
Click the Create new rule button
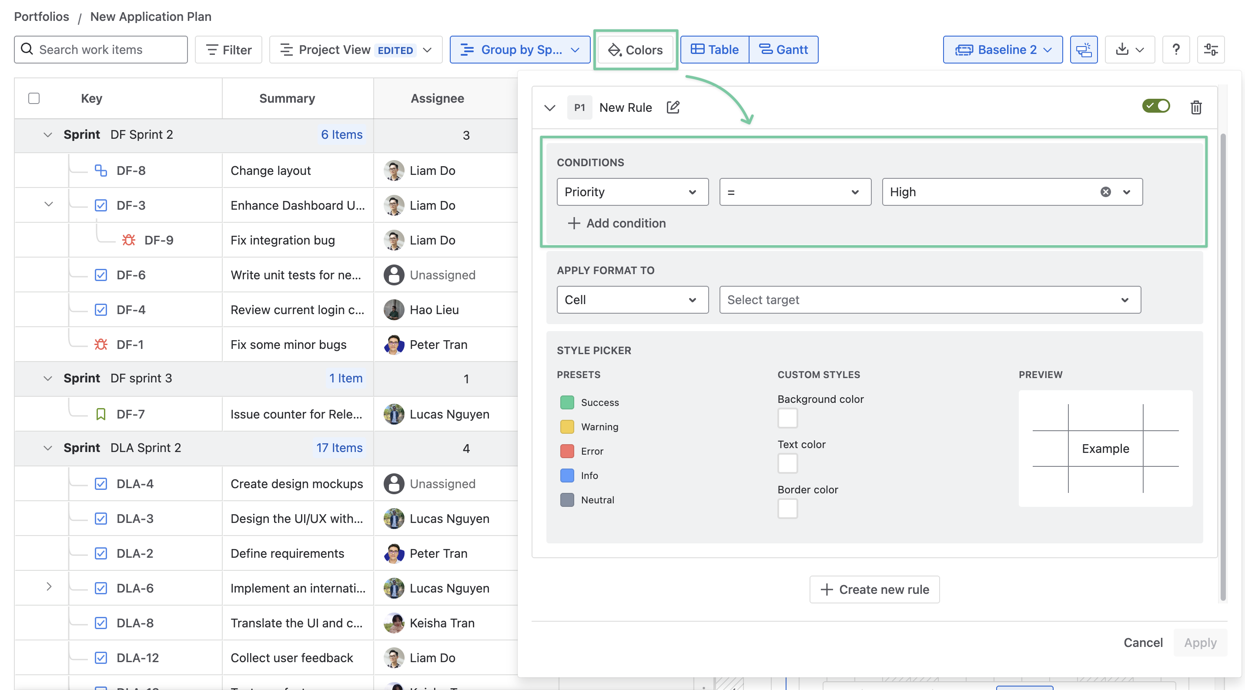tap(874, 590)
